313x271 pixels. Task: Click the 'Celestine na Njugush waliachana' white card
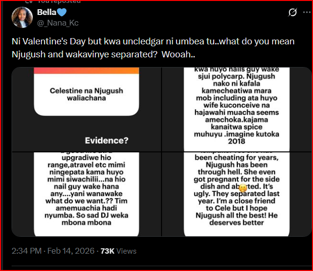[86, 95]
